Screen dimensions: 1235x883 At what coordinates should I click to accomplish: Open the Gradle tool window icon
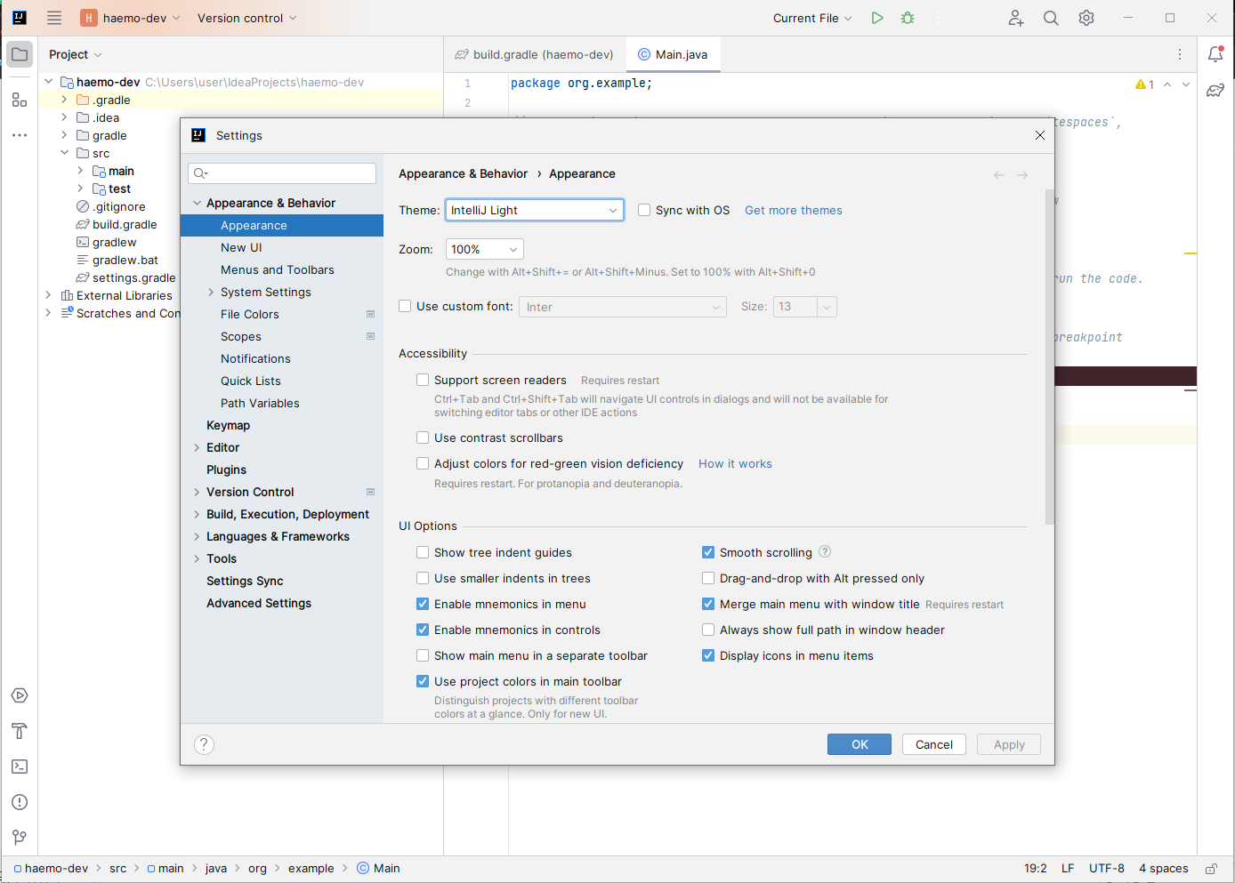pyautogui.click(x=1215, y=90)
